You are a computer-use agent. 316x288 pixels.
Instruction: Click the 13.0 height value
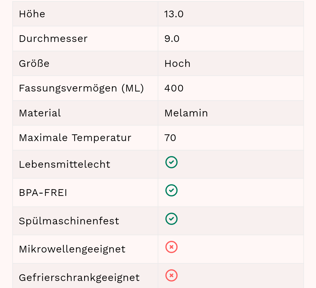pos(174,14)
